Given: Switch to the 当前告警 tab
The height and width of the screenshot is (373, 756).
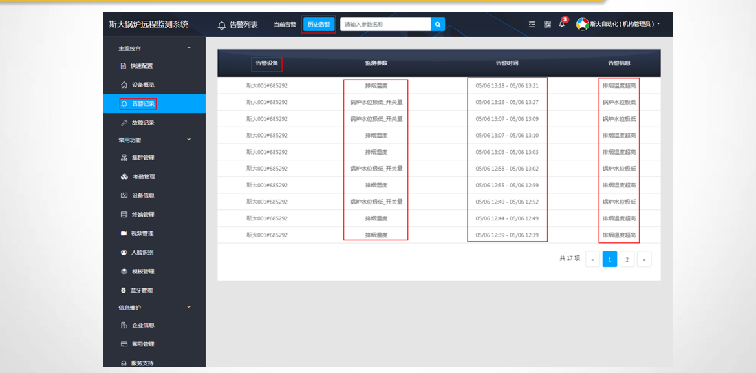Looking at the screenshot, I should click(x=285, y=25).
